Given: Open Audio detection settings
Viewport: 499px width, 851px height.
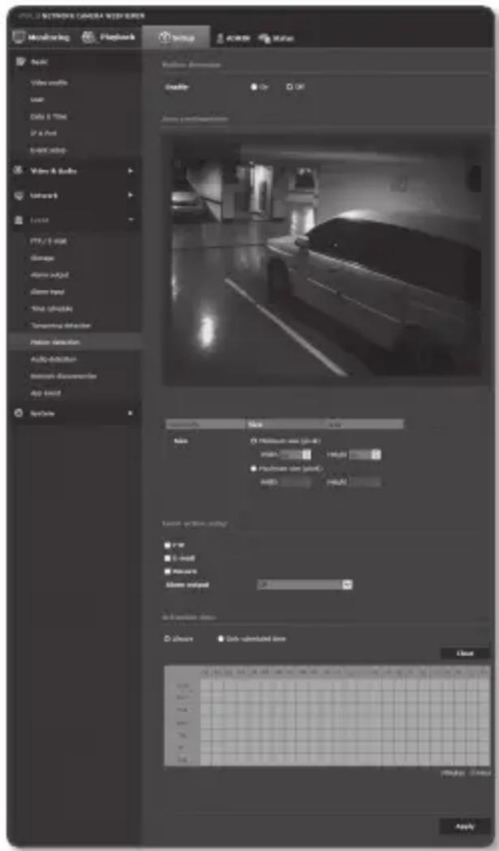Looking at the screenshot, I should pyautogui.click(x=54, y=359).
